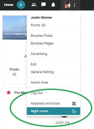The height and width of the screenshot is (129, 94).
Task: Click the red Pro Members star
Action: coord(9,92)
